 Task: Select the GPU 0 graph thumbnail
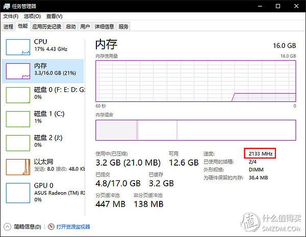[x=18, y=191]
